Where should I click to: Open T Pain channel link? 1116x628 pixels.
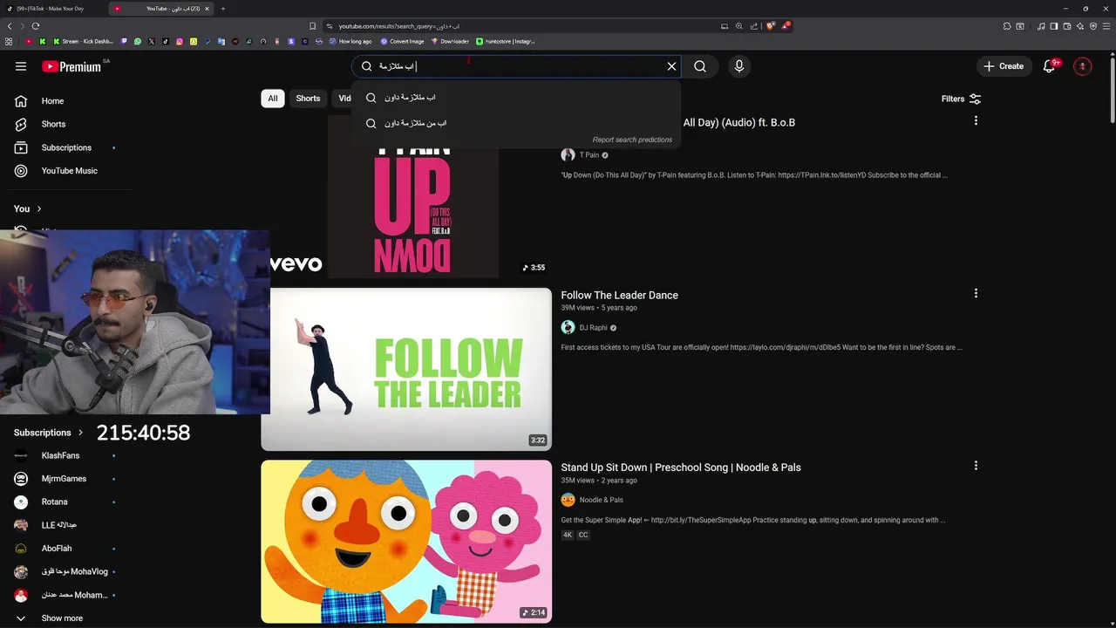click(589, 155)
